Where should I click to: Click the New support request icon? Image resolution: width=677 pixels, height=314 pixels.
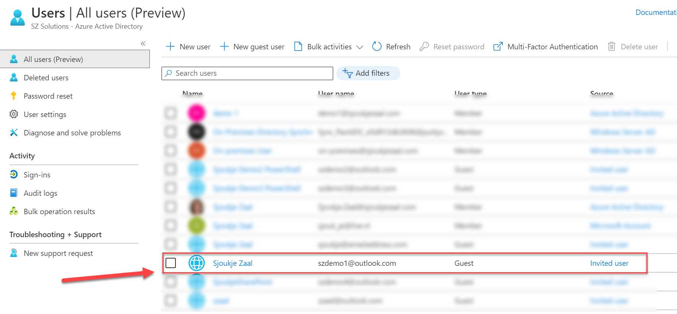(14, 253)
